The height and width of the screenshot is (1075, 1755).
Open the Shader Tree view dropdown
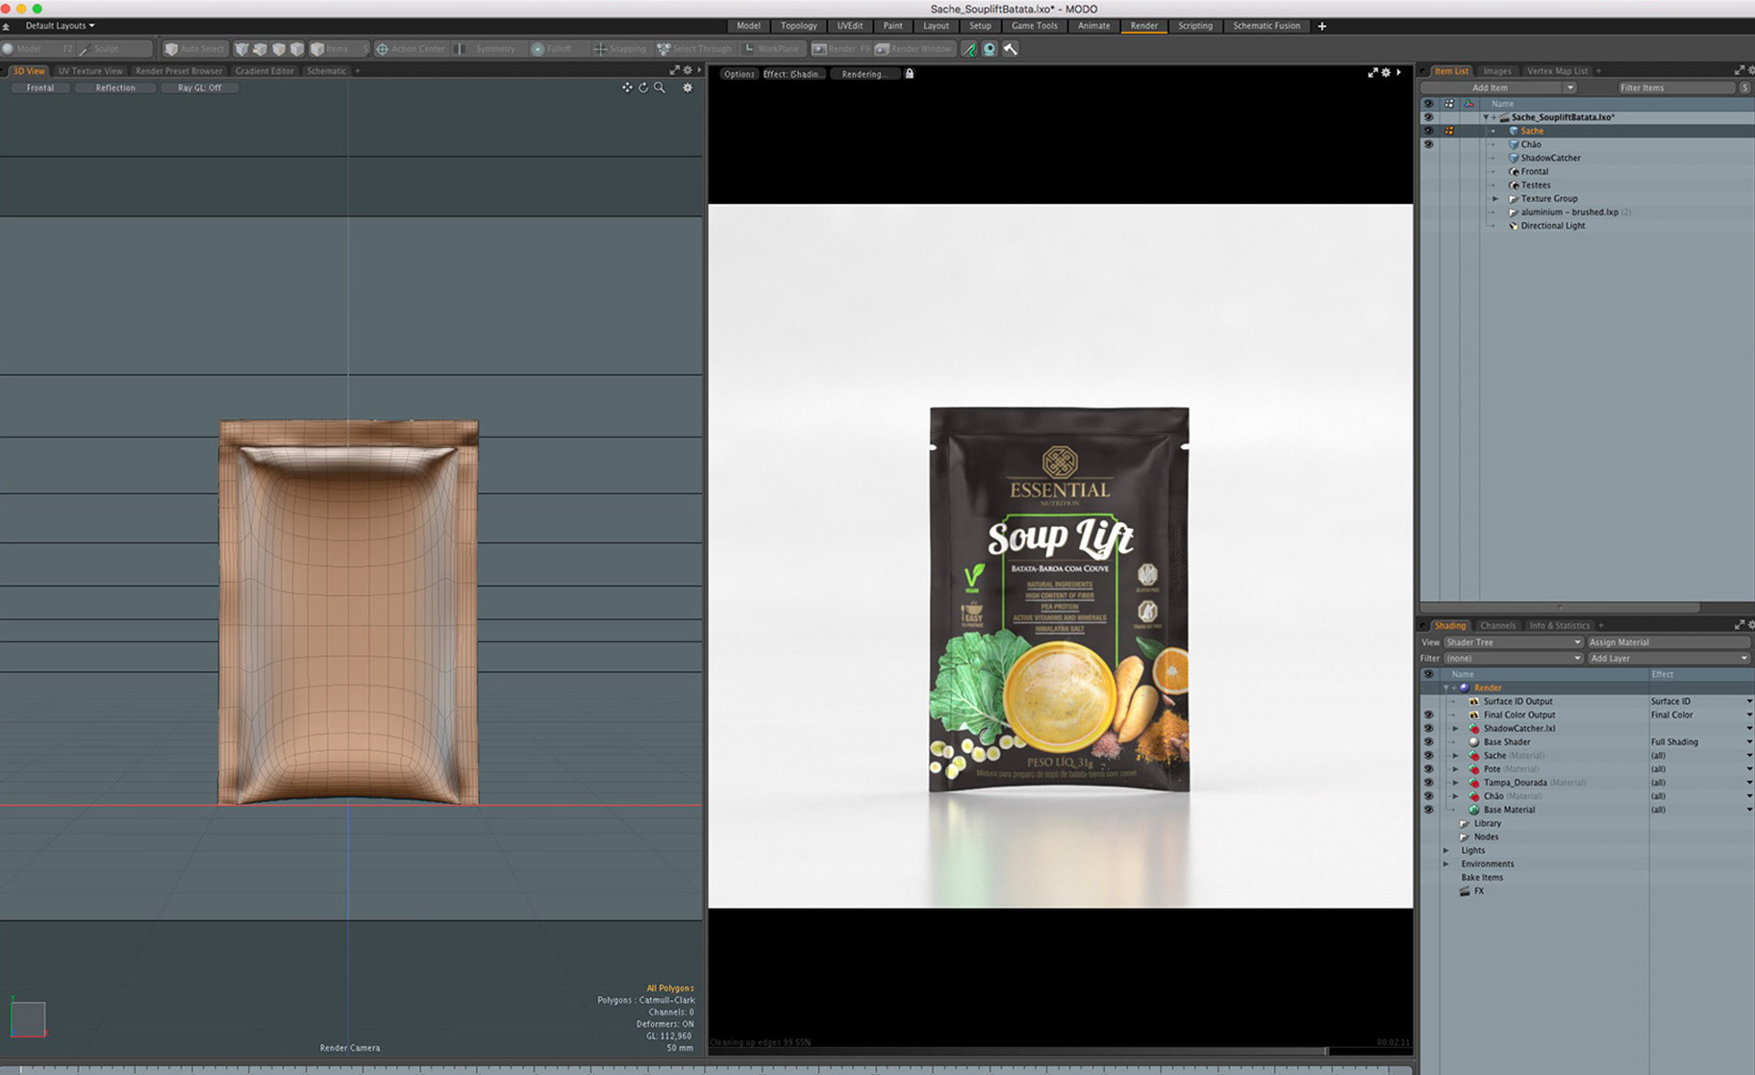coord(1513,642)
